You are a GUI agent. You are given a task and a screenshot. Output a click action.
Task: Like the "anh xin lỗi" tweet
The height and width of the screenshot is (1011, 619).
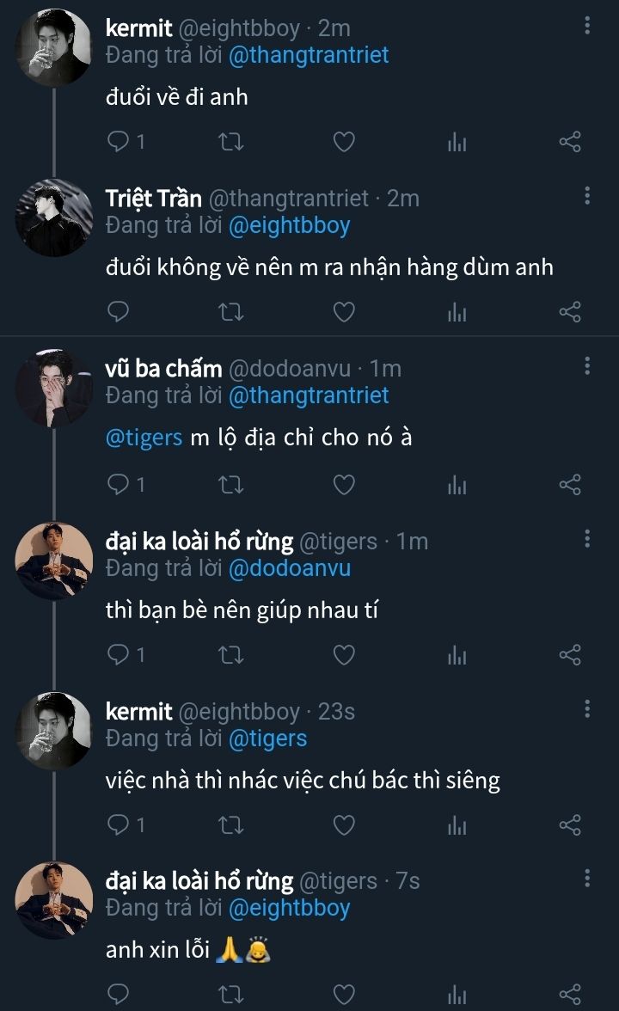coord(344,996)
